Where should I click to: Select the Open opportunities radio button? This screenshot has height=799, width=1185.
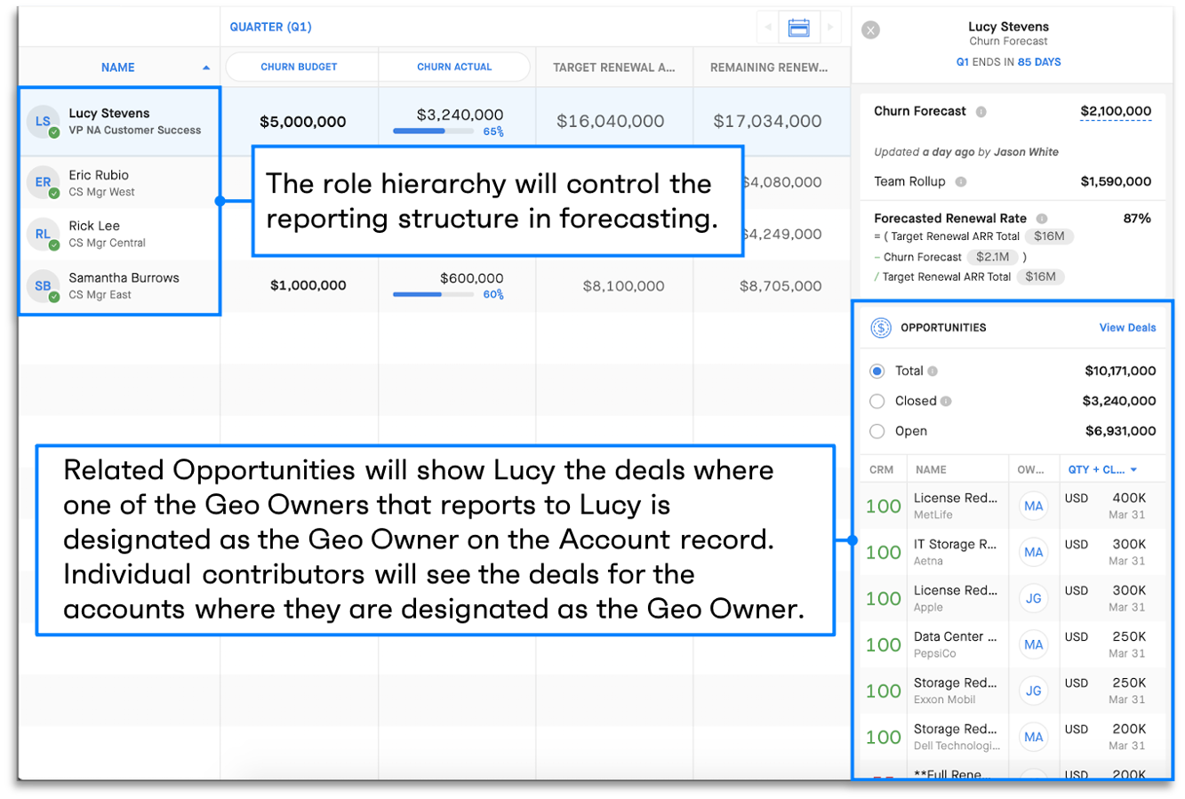(x=877, y=432)
